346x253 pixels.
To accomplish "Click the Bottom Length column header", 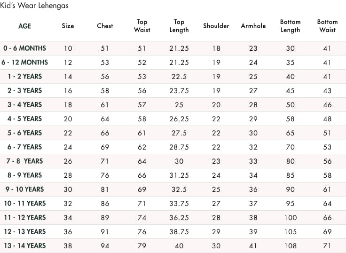I will coord(290,26).
